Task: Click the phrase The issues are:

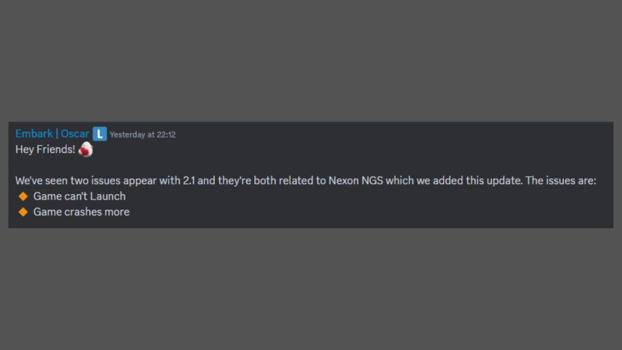Action: point(561,181)
